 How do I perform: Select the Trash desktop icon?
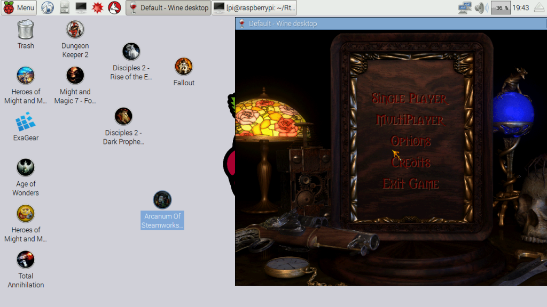point(26,29)
